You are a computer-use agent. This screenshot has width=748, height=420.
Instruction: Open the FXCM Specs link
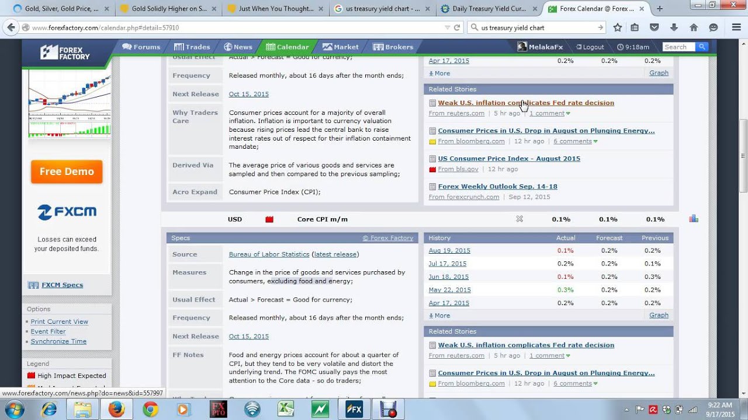click(62, 285)
